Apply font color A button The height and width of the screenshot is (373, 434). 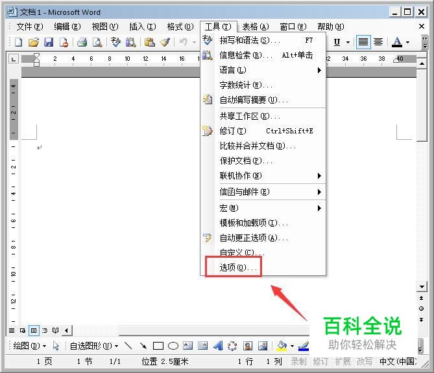click(397, 42)
